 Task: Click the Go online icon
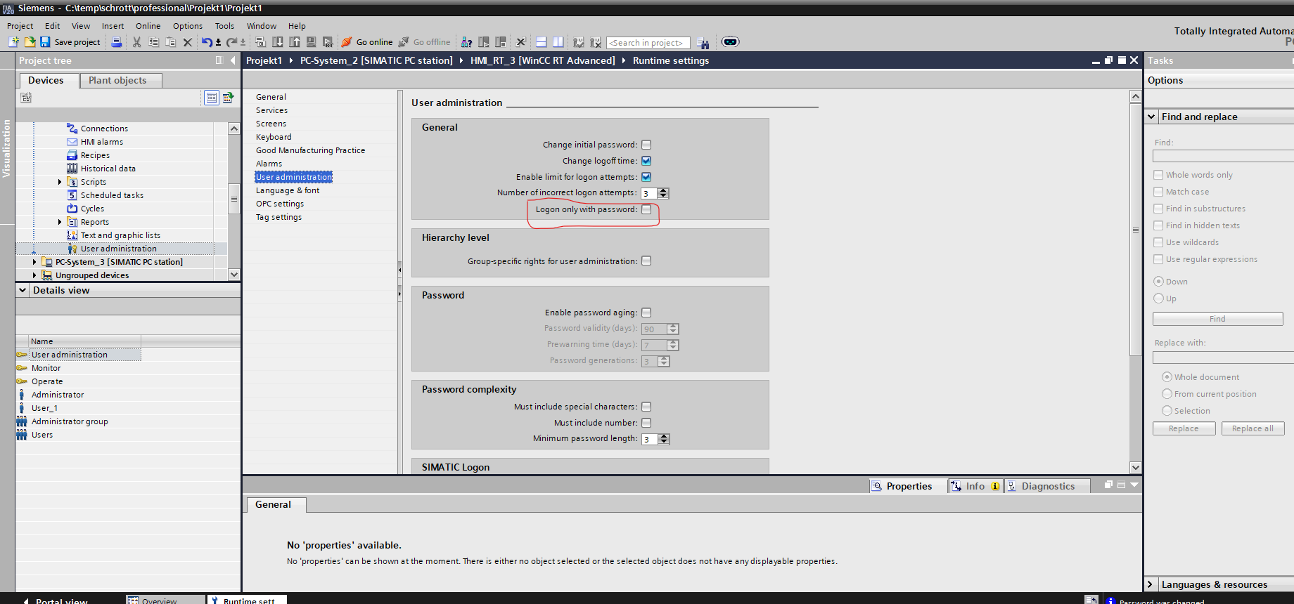tap(346, 42)
